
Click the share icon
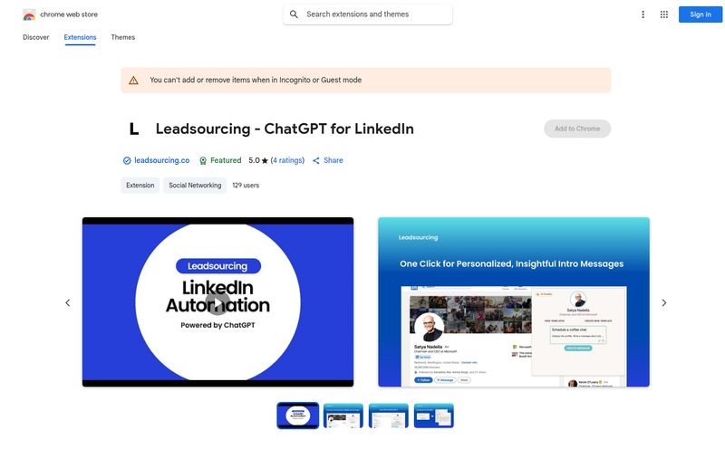point(315,161)
